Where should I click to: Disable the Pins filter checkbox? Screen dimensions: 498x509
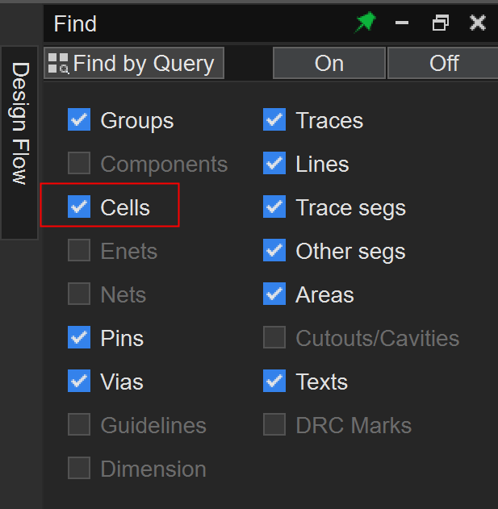[x=79, y=338]
